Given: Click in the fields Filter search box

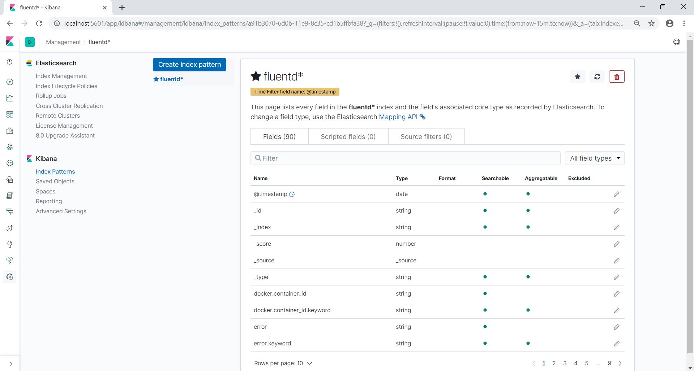Looking at the screenshot, I should click(405, 158).
